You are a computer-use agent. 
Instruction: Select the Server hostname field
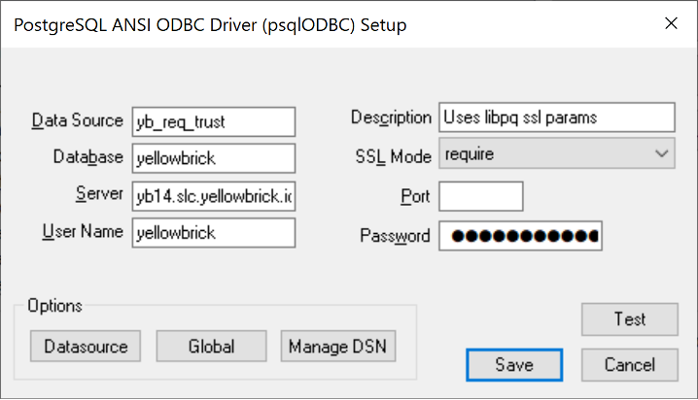coord(213,195)
